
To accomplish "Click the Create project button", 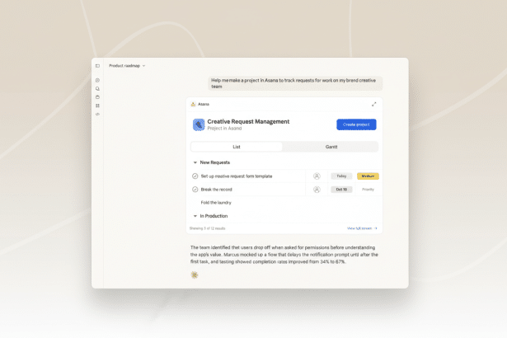I will 356,124.
